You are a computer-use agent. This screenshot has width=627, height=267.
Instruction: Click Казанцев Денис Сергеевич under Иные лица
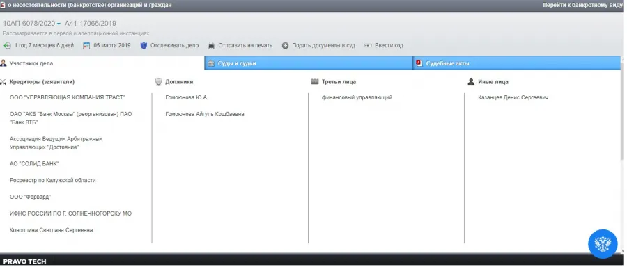[x=513, y=97]
